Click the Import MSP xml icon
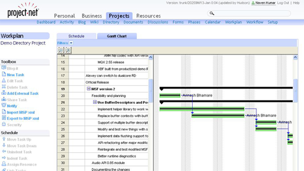 click(x=4, y=111)
